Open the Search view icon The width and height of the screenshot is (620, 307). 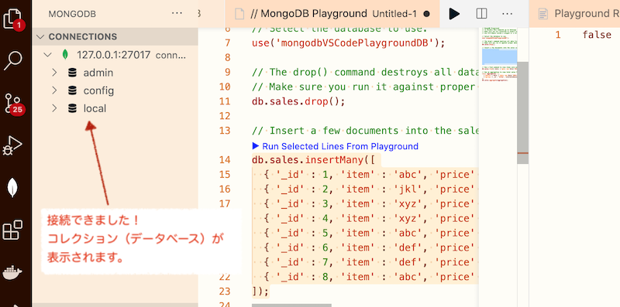(x=12, y=60)
